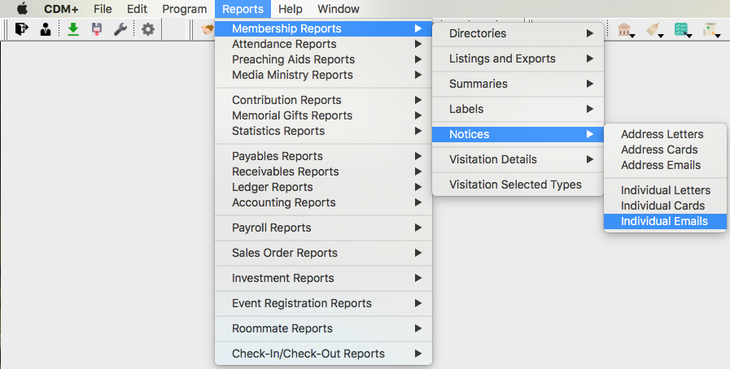Select Visitation Selected Types
Image resolution: width=730 pixels, height=369 pixels.
pyautogui.click(x=515, y=184)
